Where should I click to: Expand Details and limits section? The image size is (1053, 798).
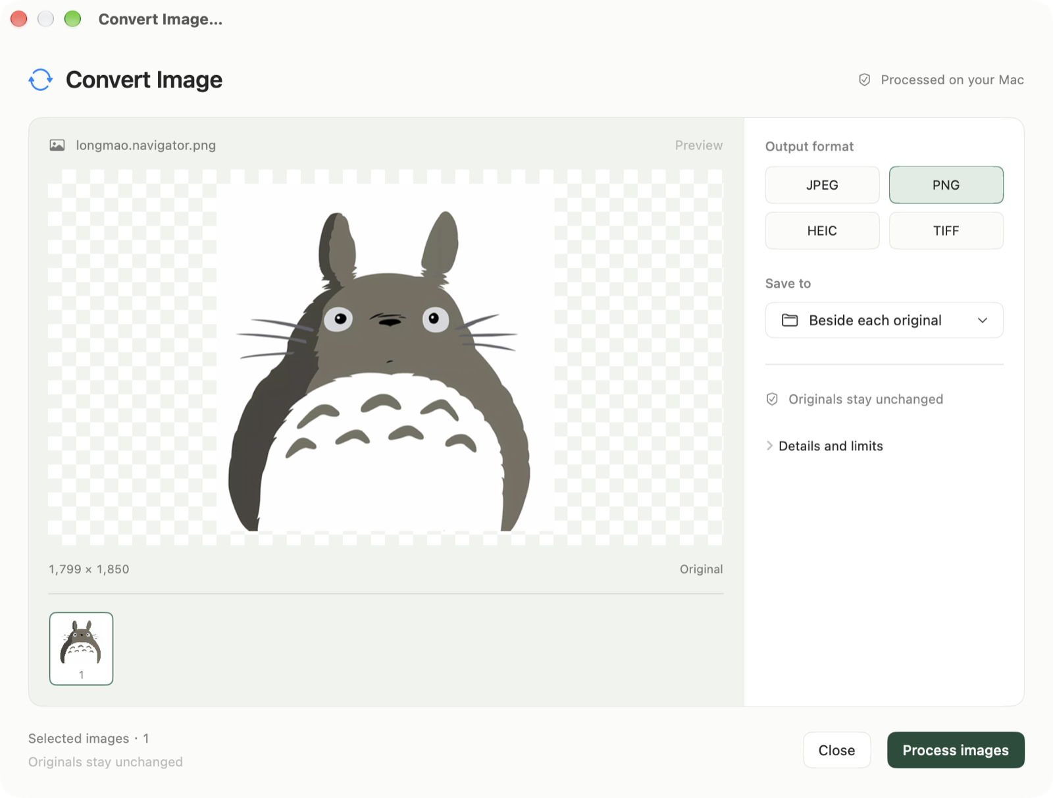coord(825,446)
